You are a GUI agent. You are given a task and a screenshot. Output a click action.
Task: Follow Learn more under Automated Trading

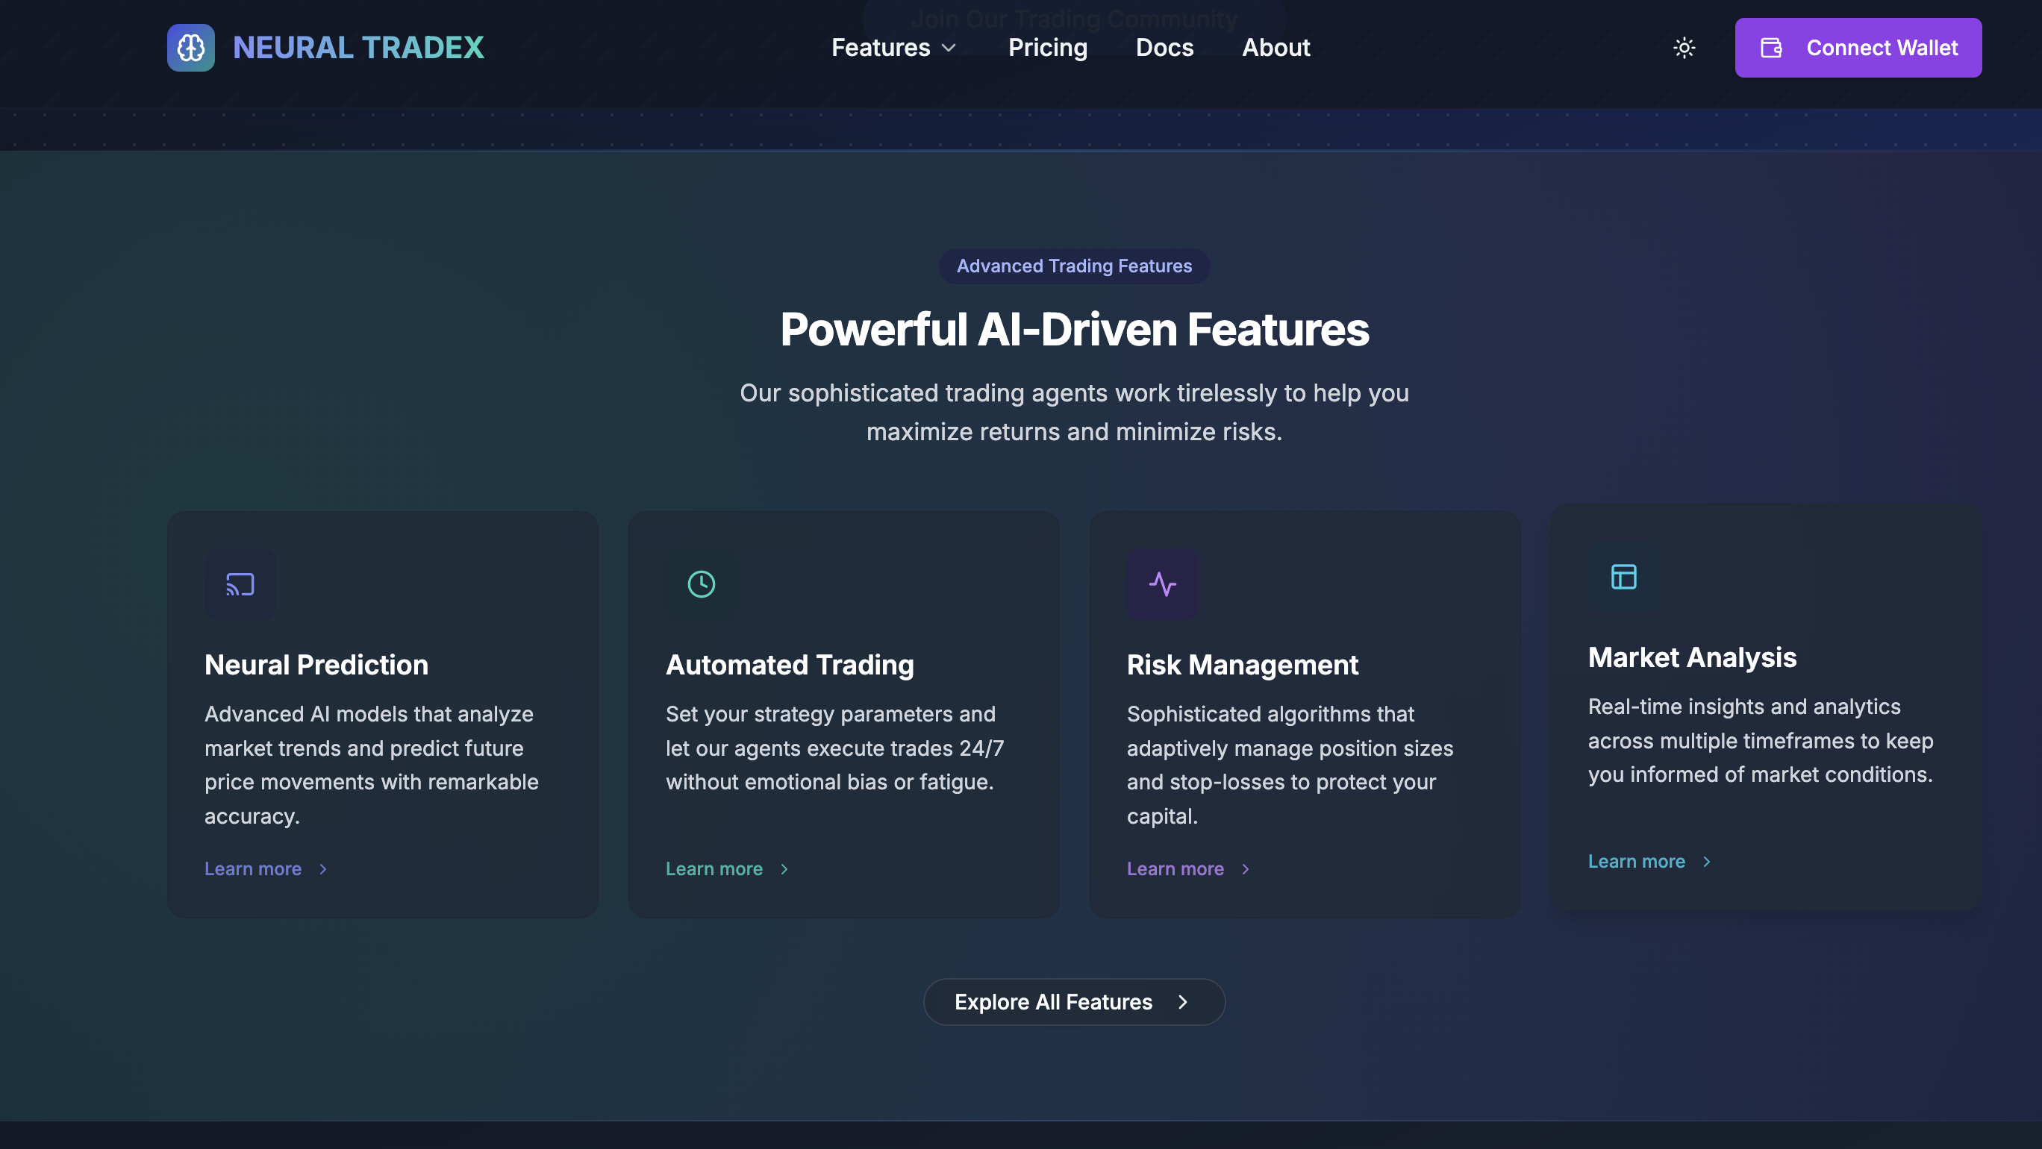[x=714, y=868]
